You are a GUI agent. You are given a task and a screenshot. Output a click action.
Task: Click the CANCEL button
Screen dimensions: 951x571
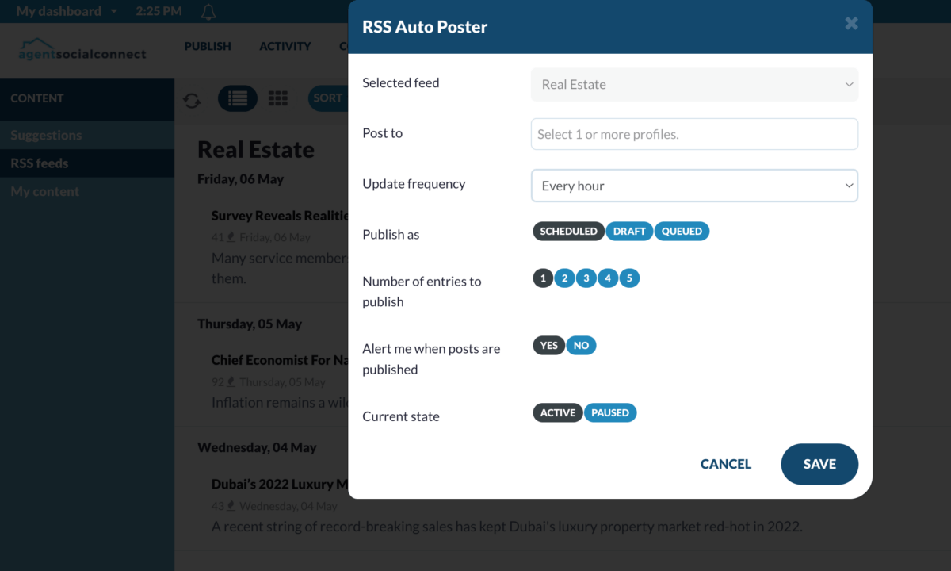tap(726, 464)
